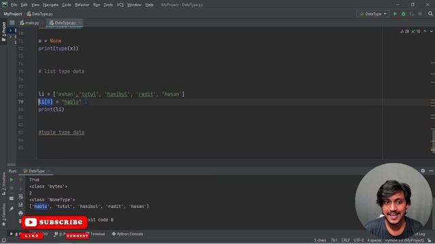Go to previous highlighted error with up chevron
Screen dimensions: 435x244
click(x=425, y=31)
